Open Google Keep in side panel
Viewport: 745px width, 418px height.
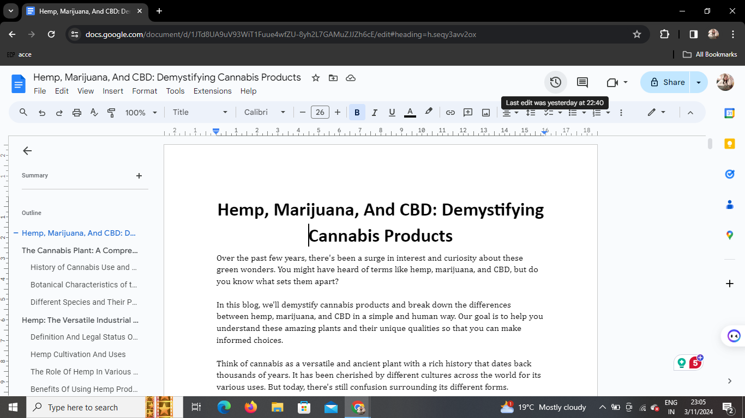729,144
